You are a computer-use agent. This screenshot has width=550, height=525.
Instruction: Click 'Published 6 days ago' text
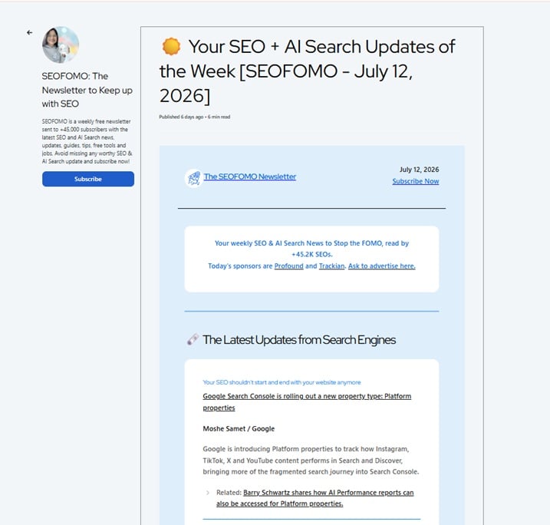point(181,117)
